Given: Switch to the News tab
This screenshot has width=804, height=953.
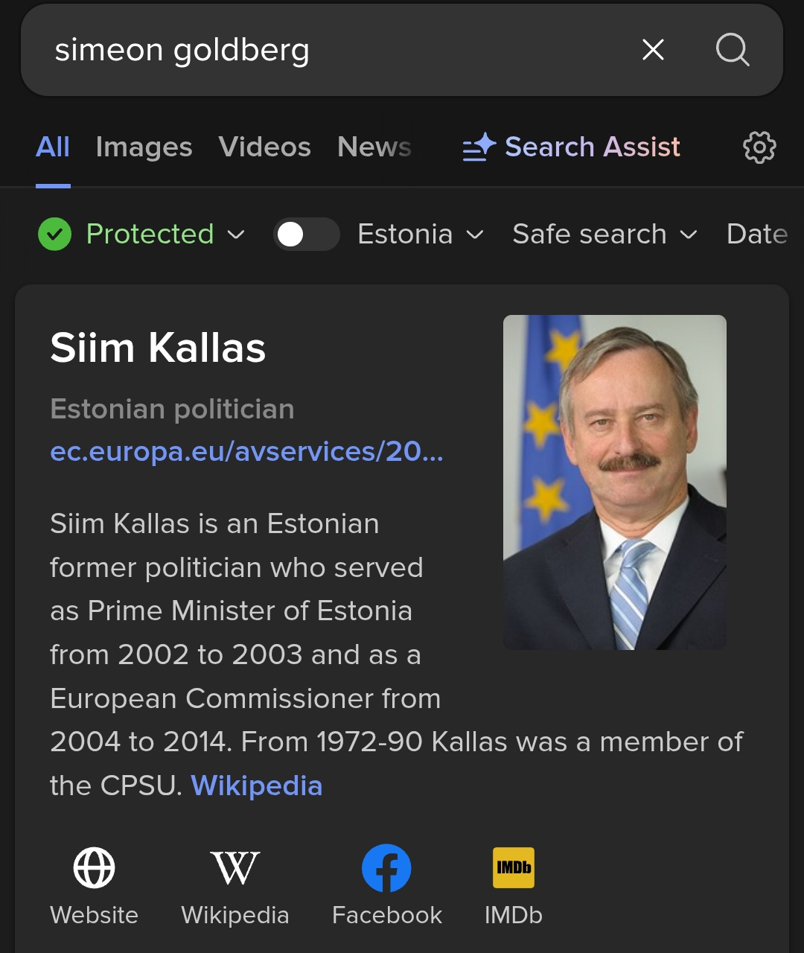Looking at the screenshot, I should [x=374, y=147].
